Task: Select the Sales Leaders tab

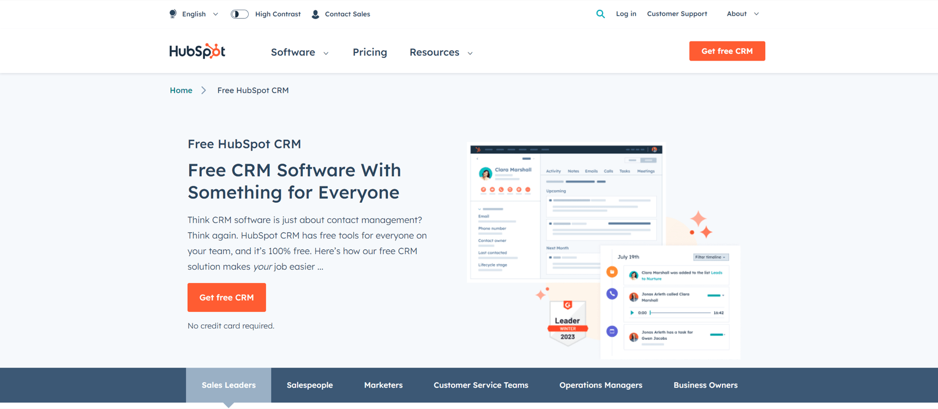Action: (229, 385)
